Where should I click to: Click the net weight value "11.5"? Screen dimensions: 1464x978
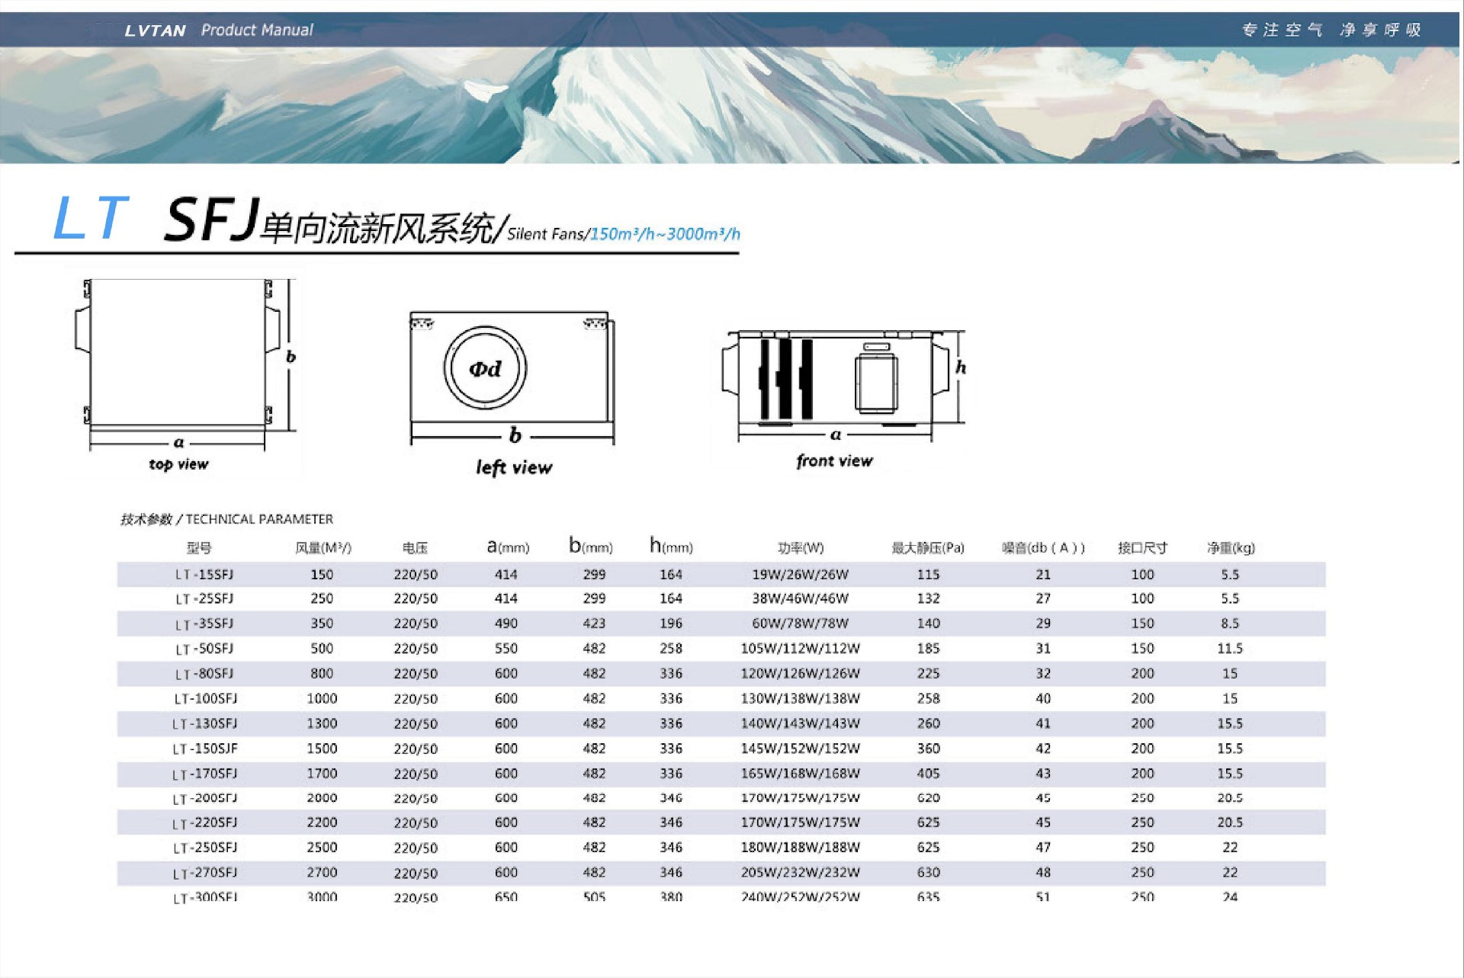(1230, 649)
